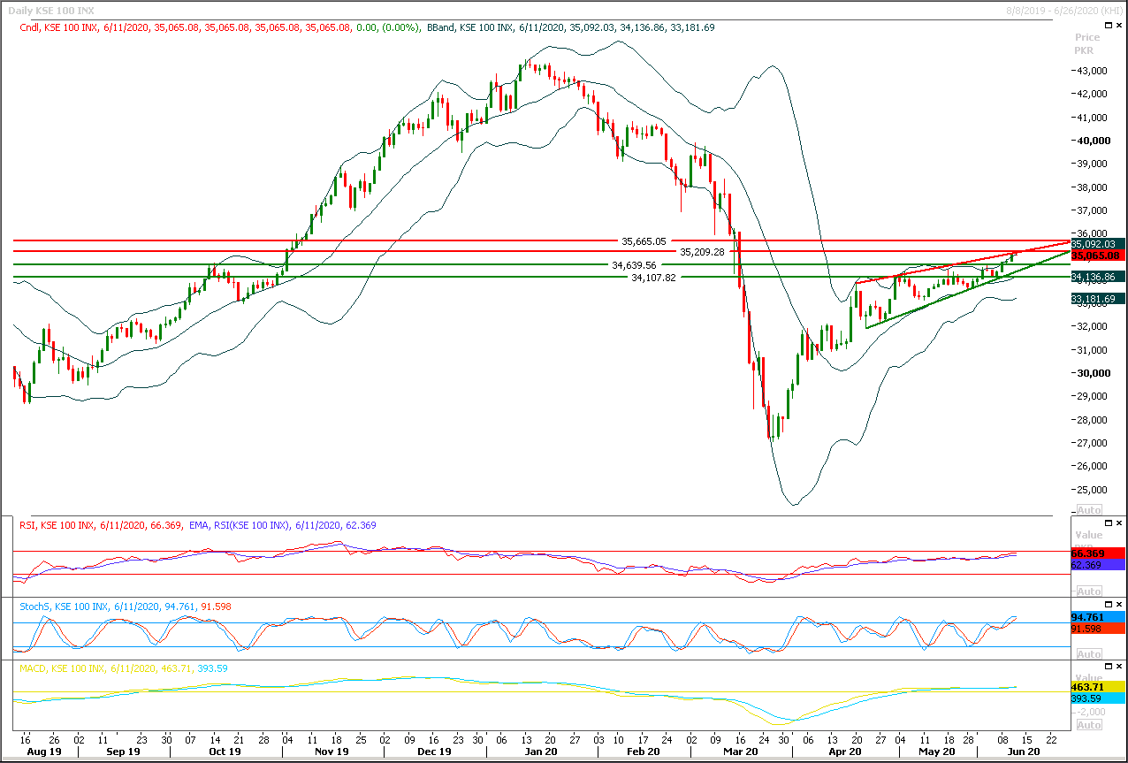Click the 35,092.03 upper band price tag
The image size is (1128, 763).
(1098, 243)
